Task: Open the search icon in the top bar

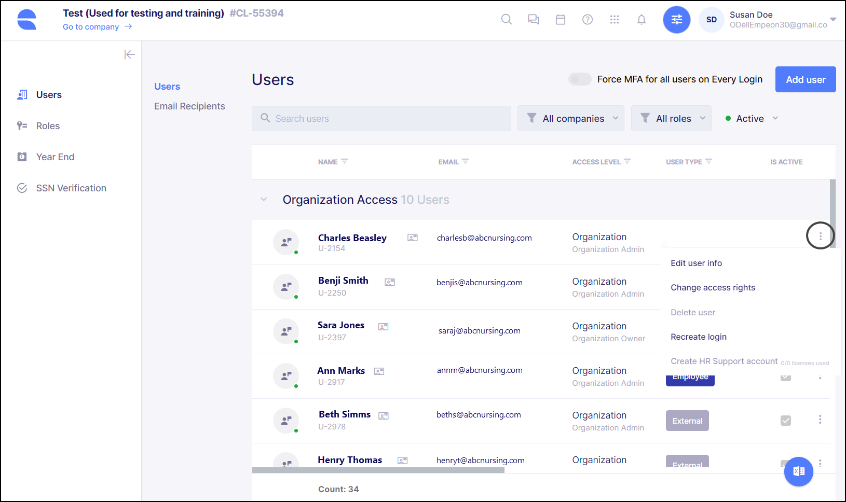Action: click(507, 19)
